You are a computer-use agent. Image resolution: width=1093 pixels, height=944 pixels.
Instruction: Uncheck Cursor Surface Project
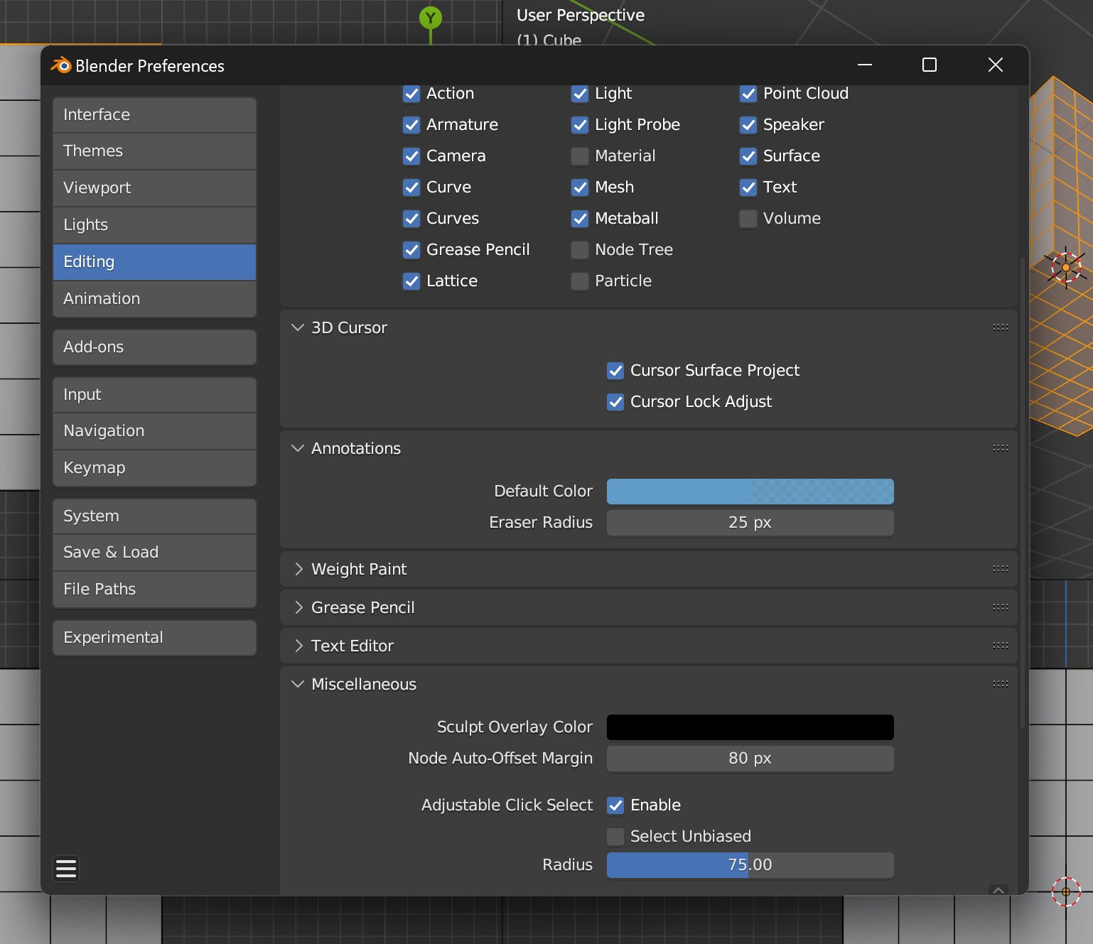(615, 371)
